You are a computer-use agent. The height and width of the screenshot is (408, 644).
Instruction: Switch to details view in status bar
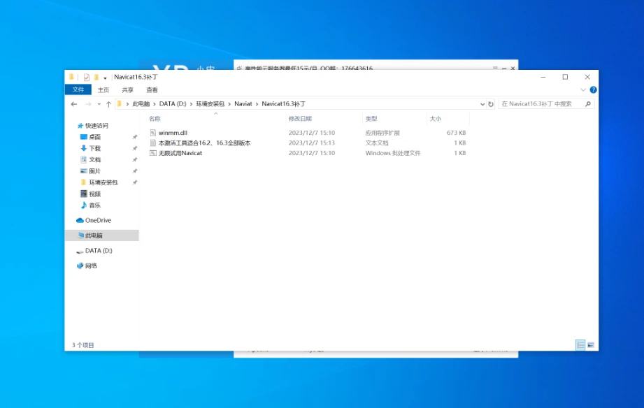click(580, 345)
